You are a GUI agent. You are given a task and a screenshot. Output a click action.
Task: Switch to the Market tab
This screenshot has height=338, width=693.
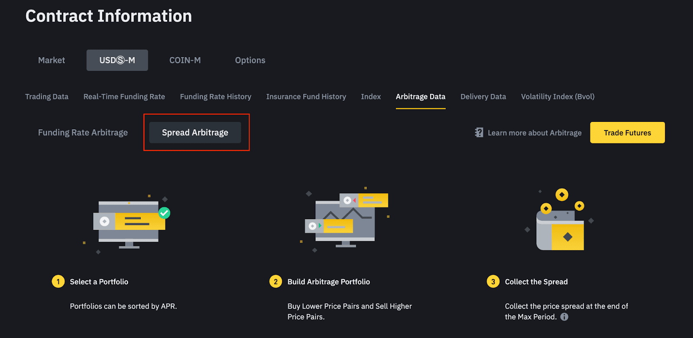(52, 61)
